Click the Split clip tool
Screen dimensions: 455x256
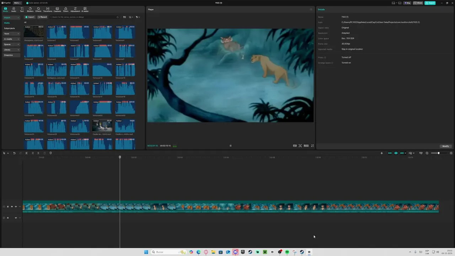point(26,153)
